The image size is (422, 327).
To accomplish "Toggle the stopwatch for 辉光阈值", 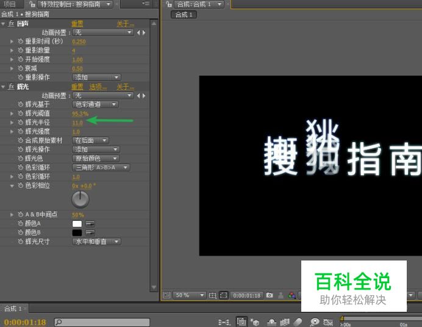I will pyautogui.click(x=21, y=113).
